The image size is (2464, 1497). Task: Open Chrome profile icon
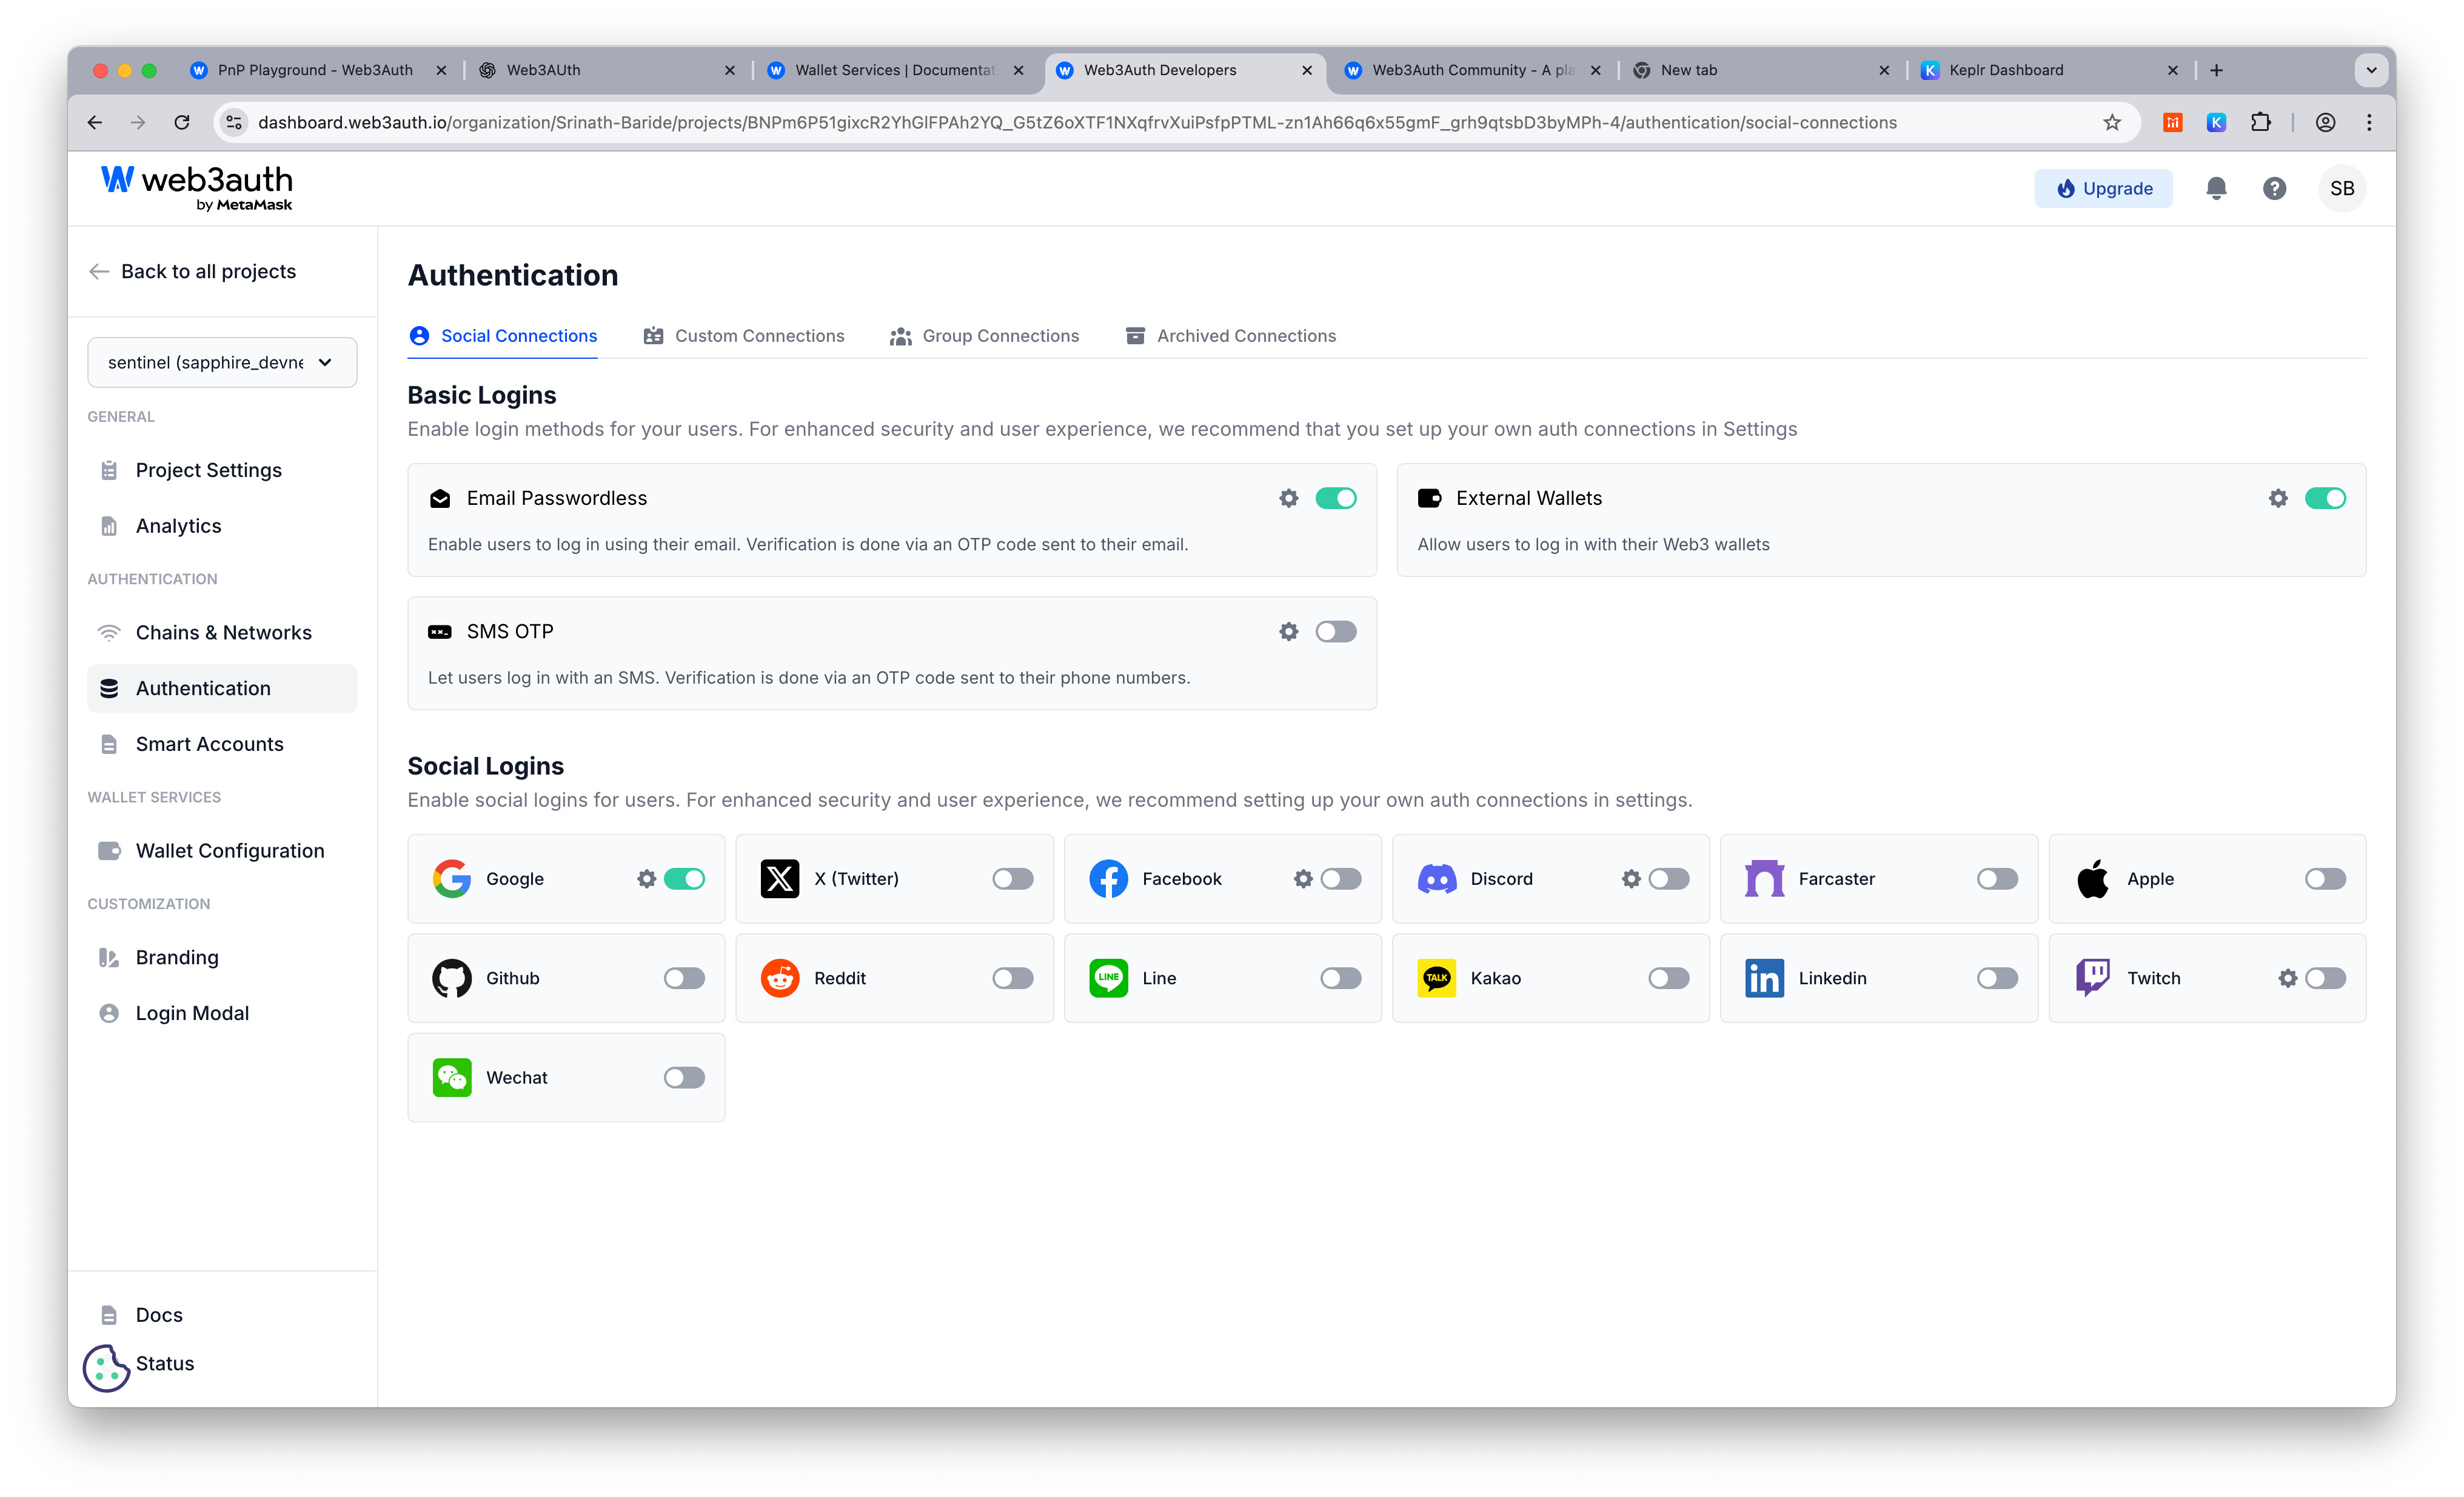click(2326, 122)
